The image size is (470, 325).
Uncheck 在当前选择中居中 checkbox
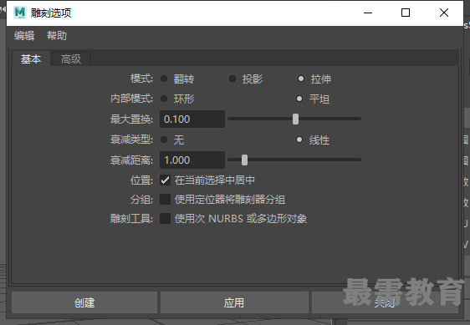165,180
